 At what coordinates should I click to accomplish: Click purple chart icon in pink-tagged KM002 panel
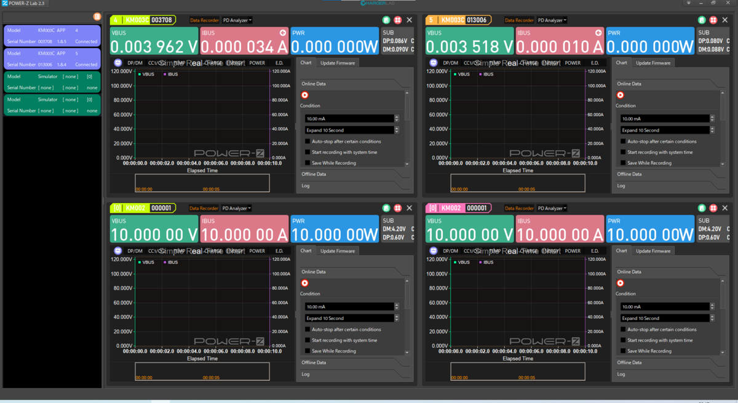click(434, 251)
